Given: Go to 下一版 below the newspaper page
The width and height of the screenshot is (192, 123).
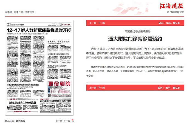Looking at the screenshot, I should pyautogui.click(x=67, y=121).
